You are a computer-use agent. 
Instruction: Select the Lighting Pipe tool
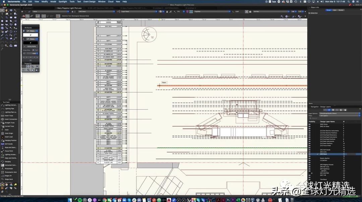[x=9, y=109]
